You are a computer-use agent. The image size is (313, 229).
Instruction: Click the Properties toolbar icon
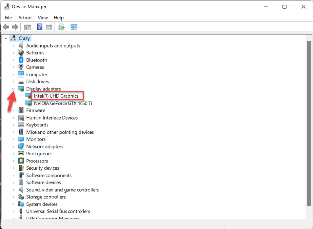click(49, 27)
